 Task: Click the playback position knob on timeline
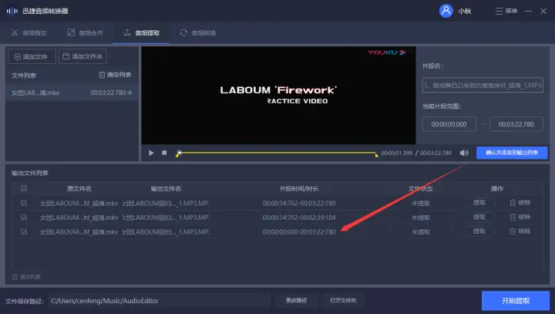click(180, 153)
